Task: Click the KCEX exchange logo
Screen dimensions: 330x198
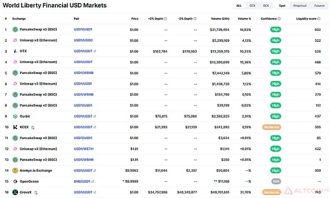Action: [15, 127]
